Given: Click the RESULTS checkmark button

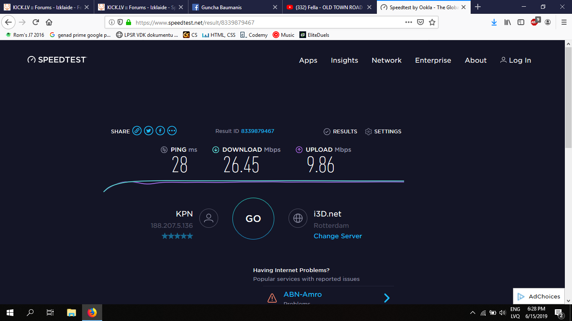Looking at the screenshot, I should point(340,131).
